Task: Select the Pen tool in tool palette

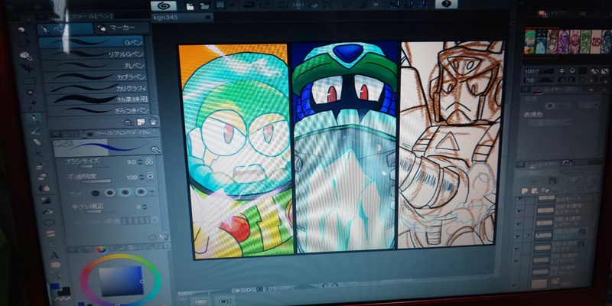Action: (34, 118)
